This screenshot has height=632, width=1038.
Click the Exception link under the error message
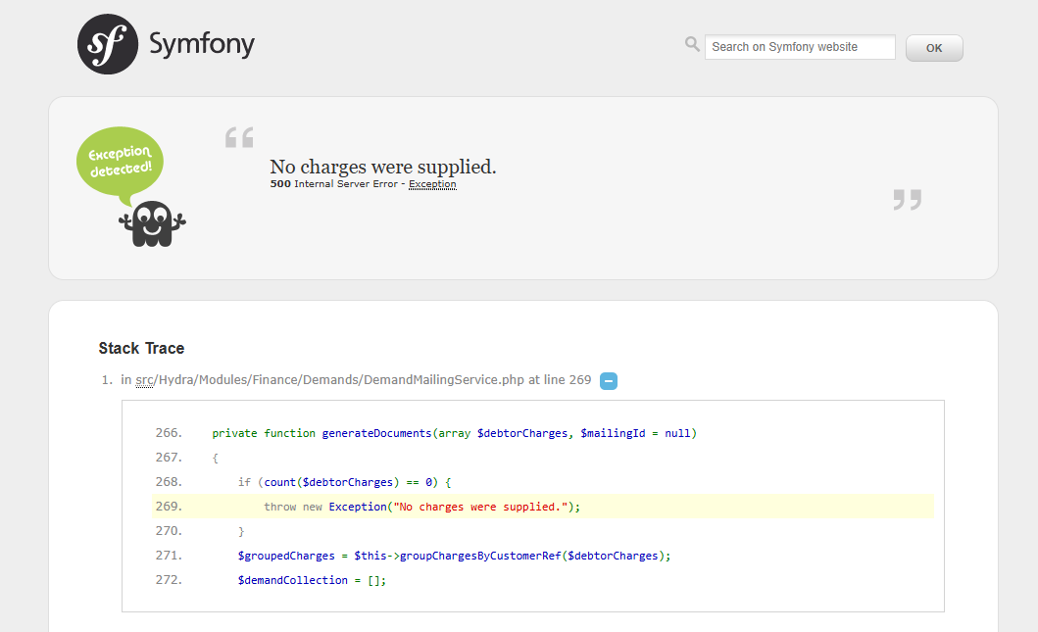click(432, 184)
